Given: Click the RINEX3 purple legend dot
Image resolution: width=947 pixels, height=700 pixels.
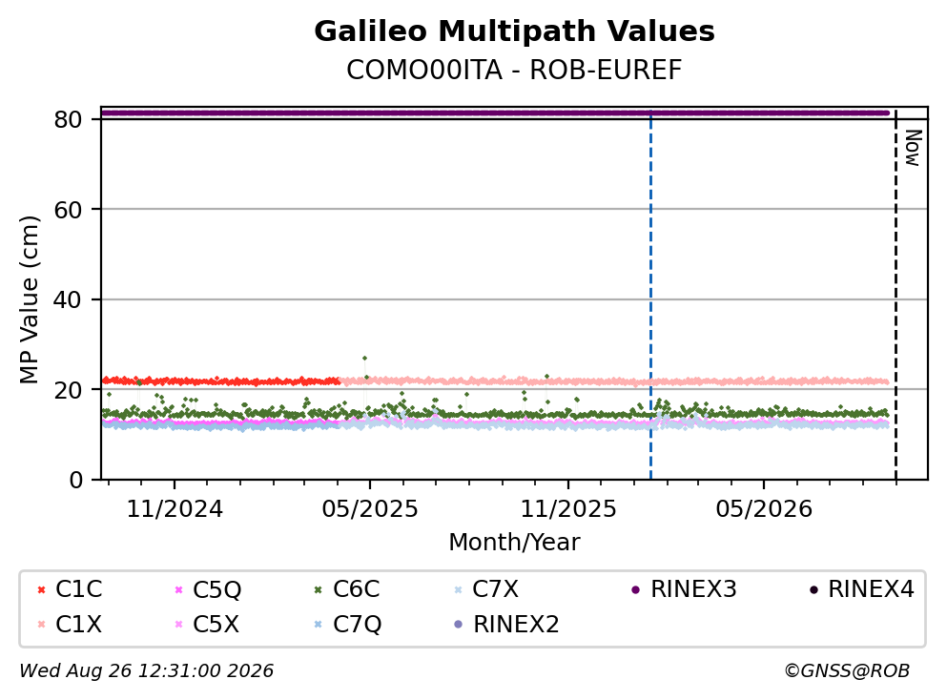Looking at the screenshot, I should [635, 589].
